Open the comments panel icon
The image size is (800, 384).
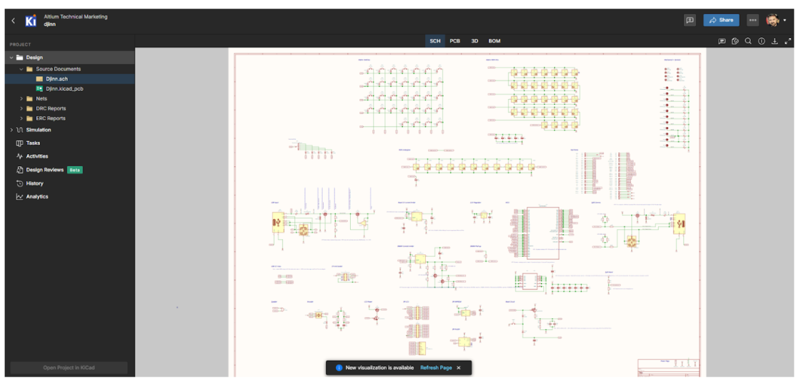[722, 41]
